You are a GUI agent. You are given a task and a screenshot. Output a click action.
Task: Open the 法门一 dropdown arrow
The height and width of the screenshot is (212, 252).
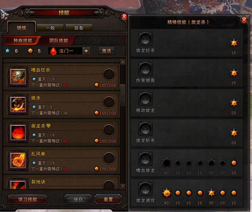pos(86,51)
